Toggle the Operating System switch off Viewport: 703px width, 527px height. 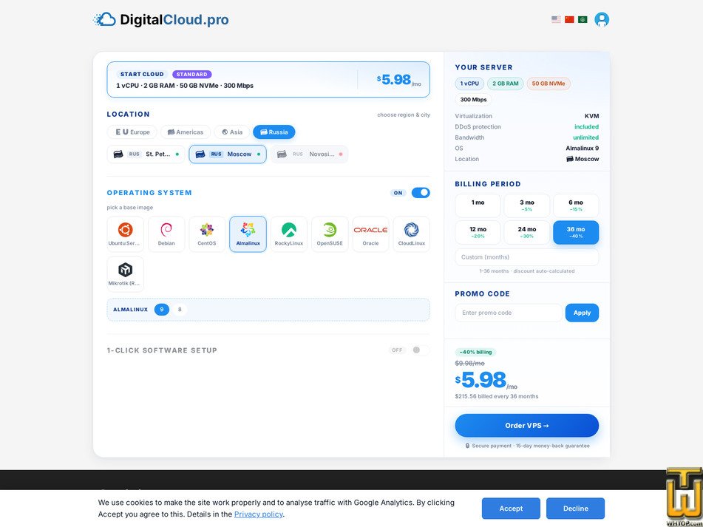point(421,193)
